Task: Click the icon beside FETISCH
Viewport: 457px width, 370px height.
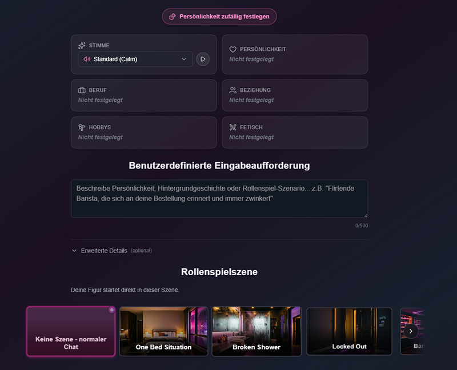Action: (x=233, y=127)
